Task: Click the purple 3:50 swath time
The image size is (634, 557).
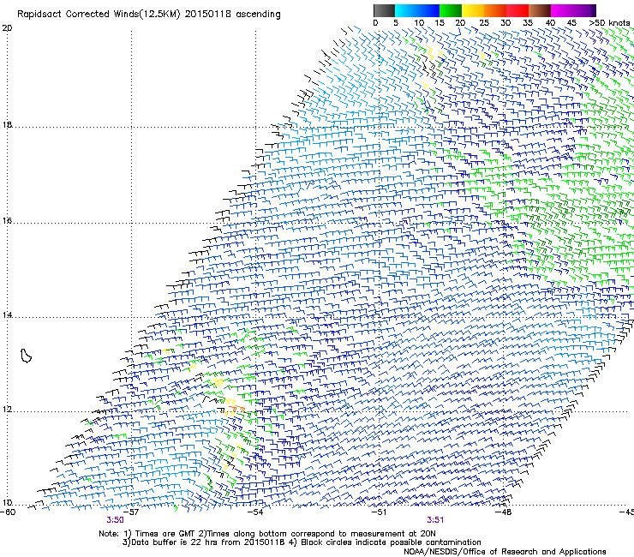Action: [116, 520]
